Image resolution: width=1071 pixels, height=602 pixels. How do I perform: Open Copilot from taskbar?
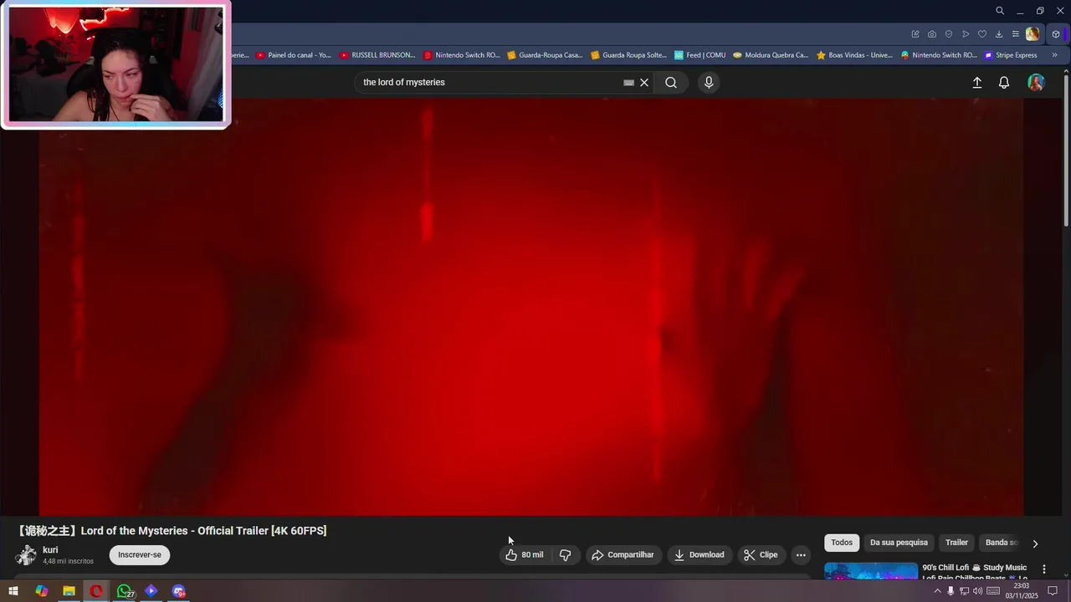42,591
